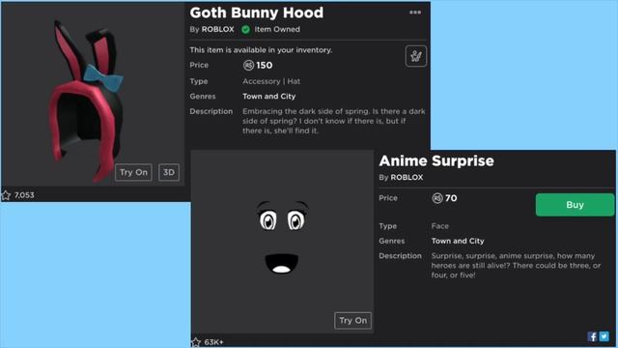Viewport: 618px width, 348px height.
Task: Try on the Goth Bunny Hood
Action: click(x=133, y=172)
